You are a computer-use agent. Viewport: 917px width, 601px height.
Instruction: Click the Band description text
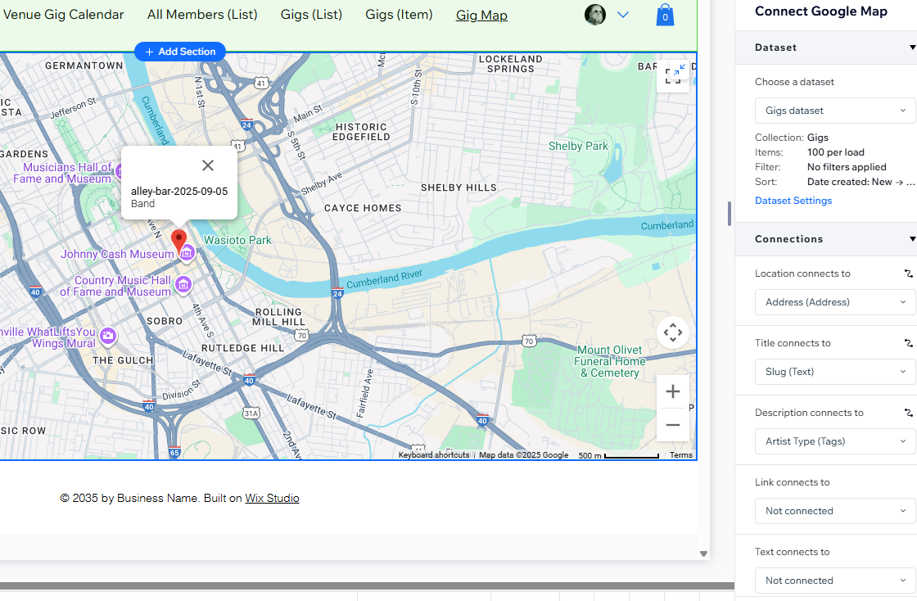point(142,203)
